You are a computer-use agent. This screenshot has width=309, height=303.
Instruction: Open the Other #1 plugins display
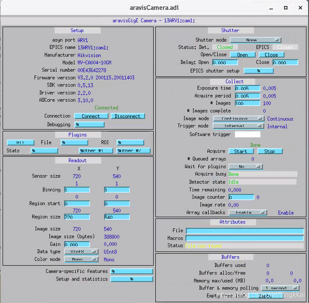point(96,151)
